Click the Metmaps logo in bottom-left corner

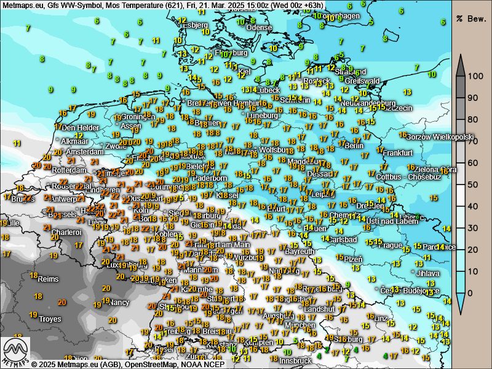coord(15,351)
